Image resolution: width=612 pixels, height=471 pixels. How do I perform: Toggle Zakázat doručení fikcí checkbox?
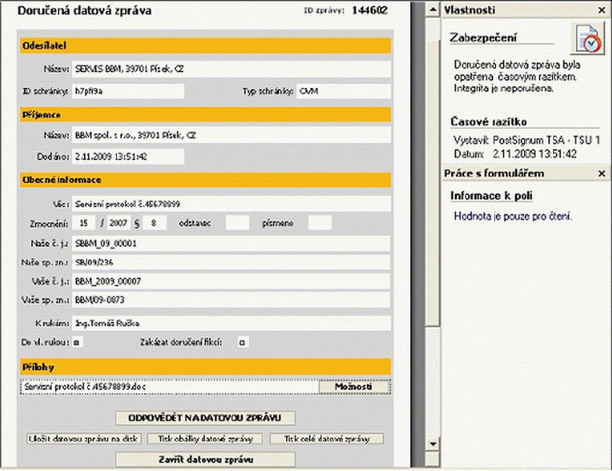243,342
